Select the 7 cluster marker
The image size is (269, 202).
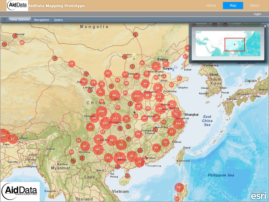129,139
